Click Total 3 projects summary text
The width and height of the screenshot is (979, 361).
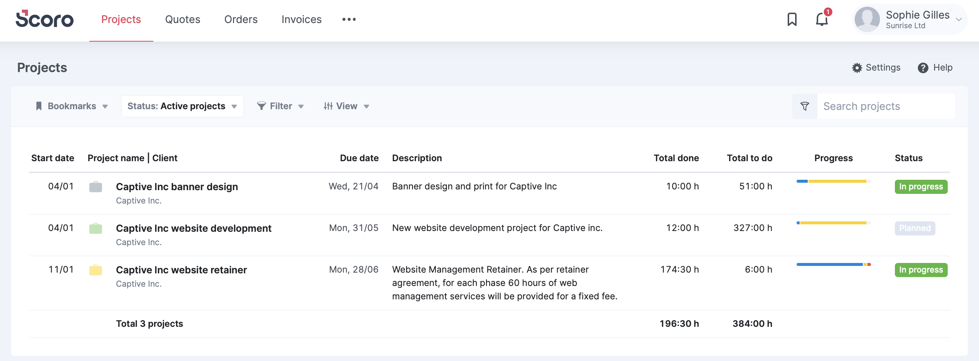coord(149,324)
